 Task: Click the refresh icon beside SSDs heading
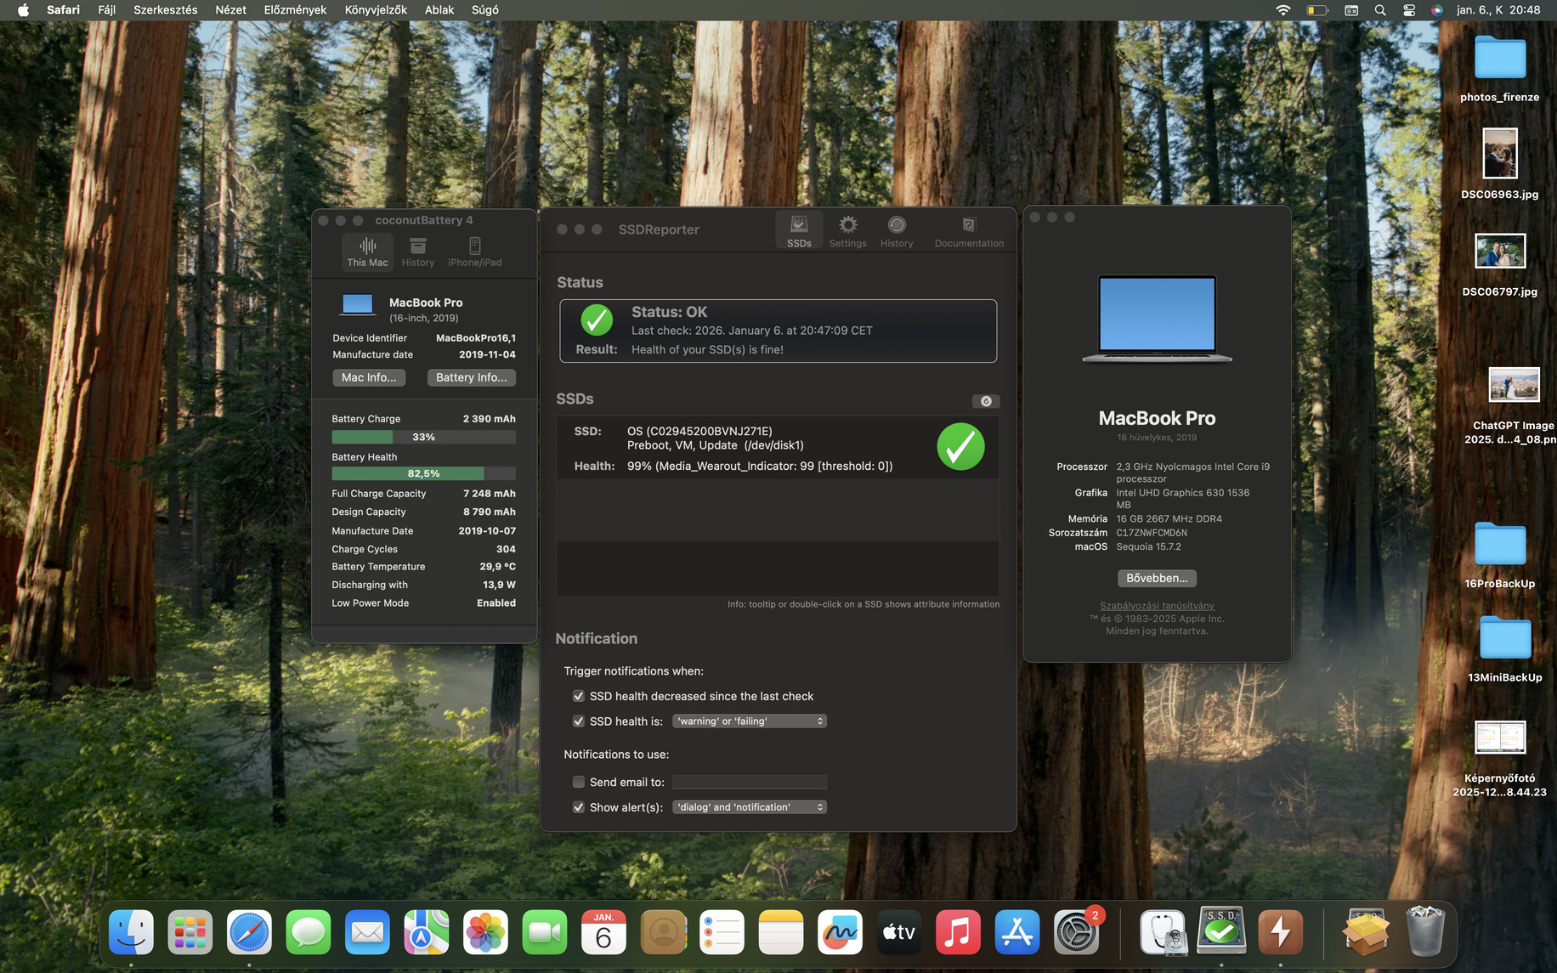(986, 401)
